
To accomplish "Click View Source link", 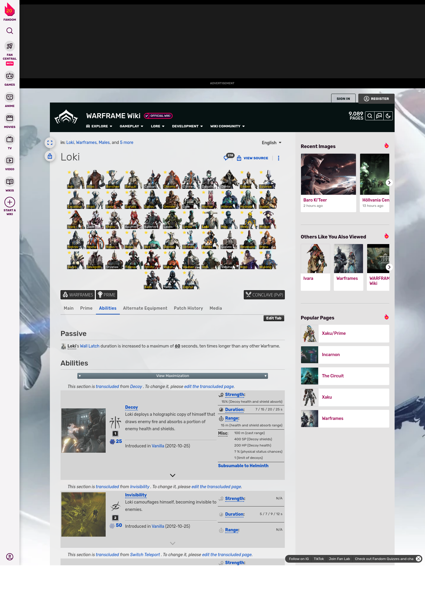I will click(253, 158).
